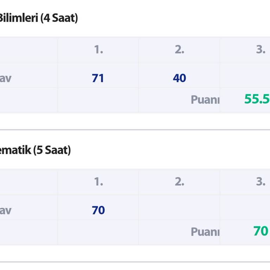
Task: Click the exam row label in ematik table
Action: point(6,211)
